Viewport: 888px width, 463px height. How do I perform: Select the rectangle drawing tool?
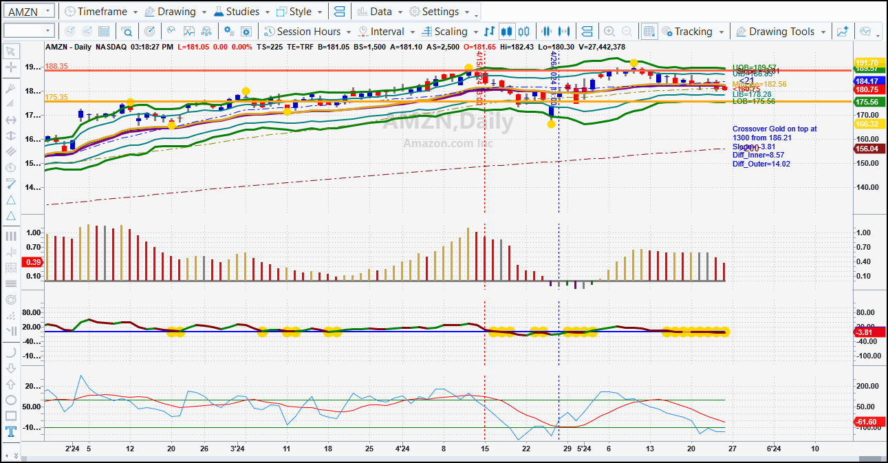(x=11, y=416)
